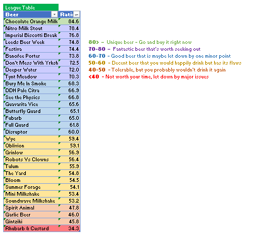
Task: Select the Gintsiki beer cell
Action: point(31,221)
